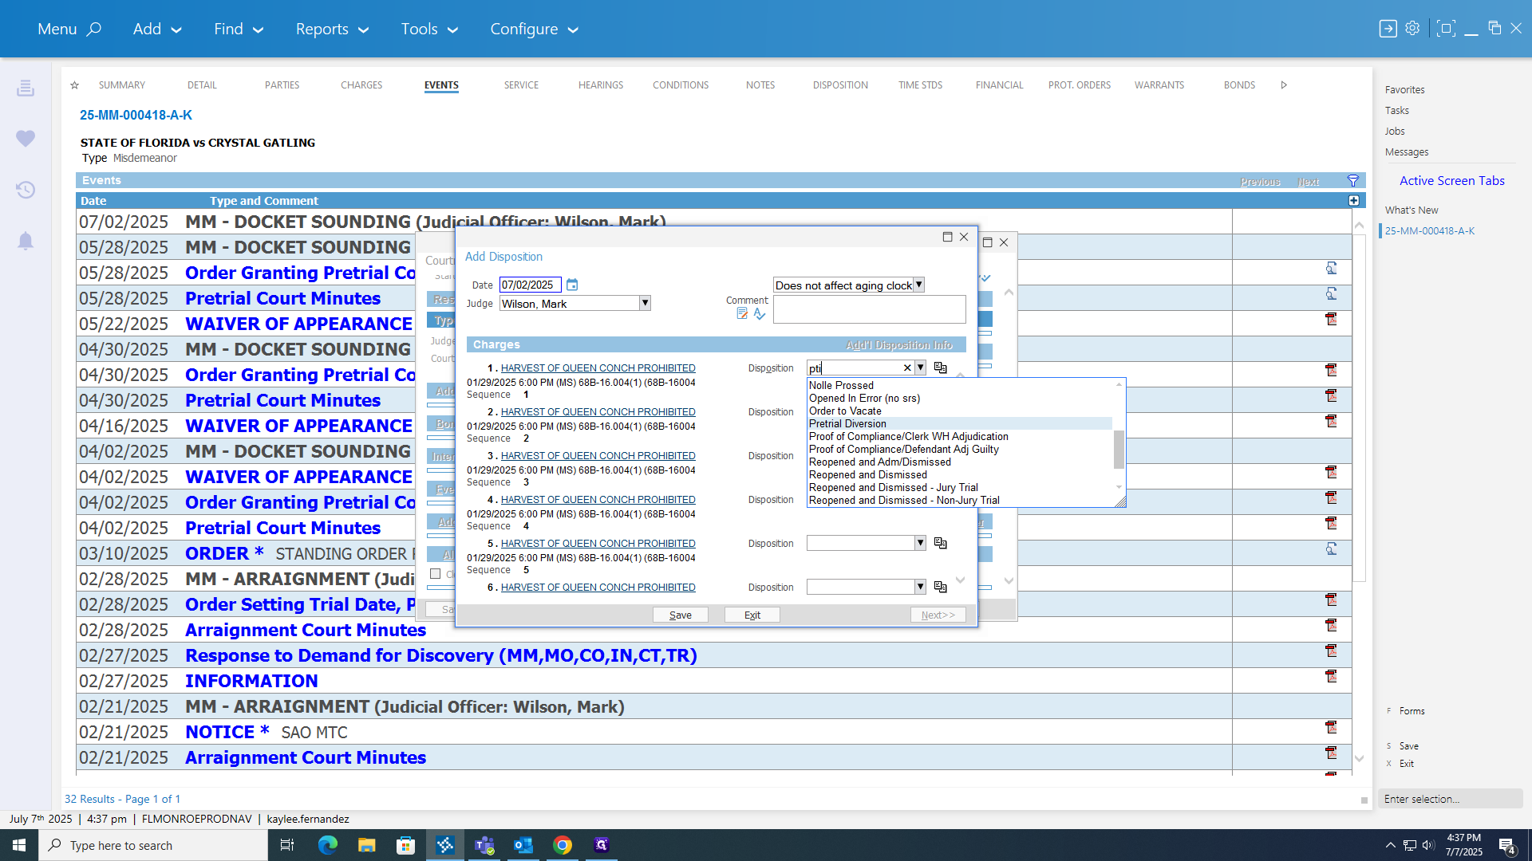This screenshot has height=861, width=1532.
Task: Launch Google Chrome from the taskbar
Action: click(563, 845)
